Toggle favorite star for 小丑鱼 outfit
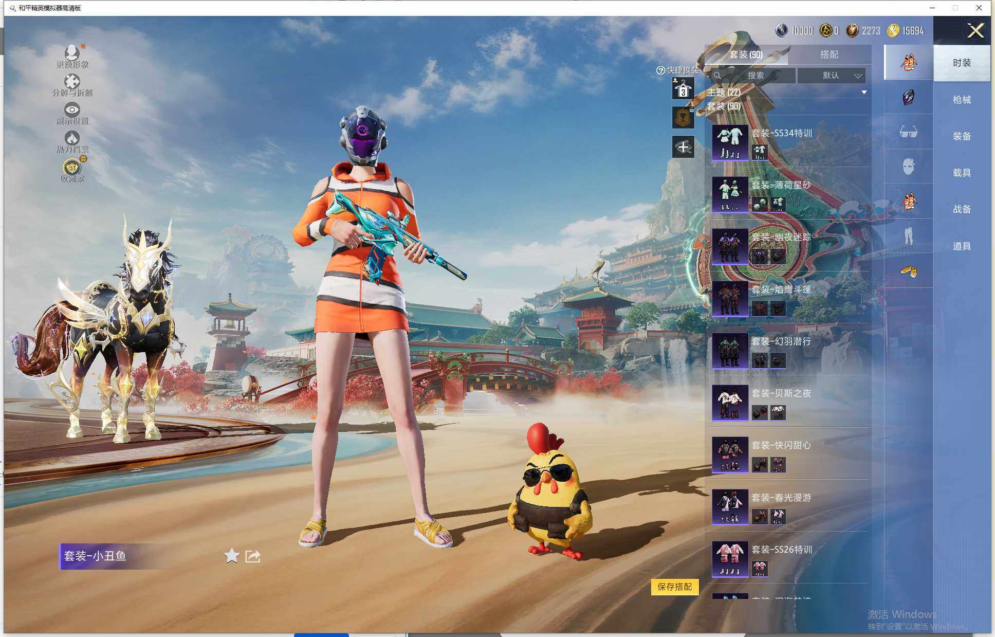Screen dimensions: 995x637 click(232, 556)
